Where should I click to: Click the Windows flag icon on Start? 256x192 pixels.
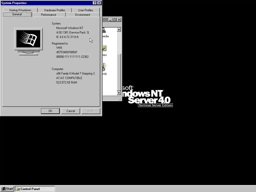(x=3, y=189)
